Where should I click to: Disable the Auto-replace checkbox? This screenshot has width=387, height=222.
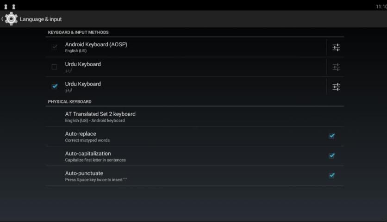(x=331, y=136)
